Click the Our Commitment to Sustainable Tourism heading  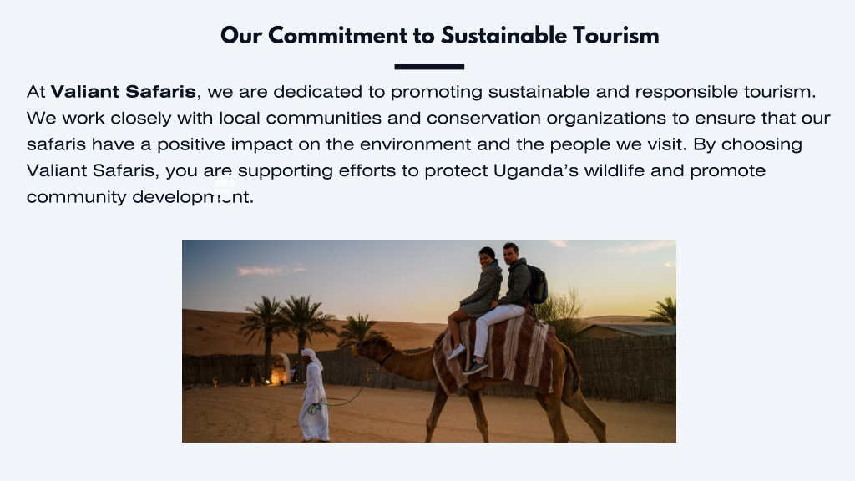pos(439,36)
